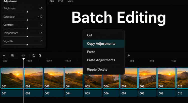The image size is (188, 103).
Task: Click the Saturation slider handle
Action: click(27, 20)
